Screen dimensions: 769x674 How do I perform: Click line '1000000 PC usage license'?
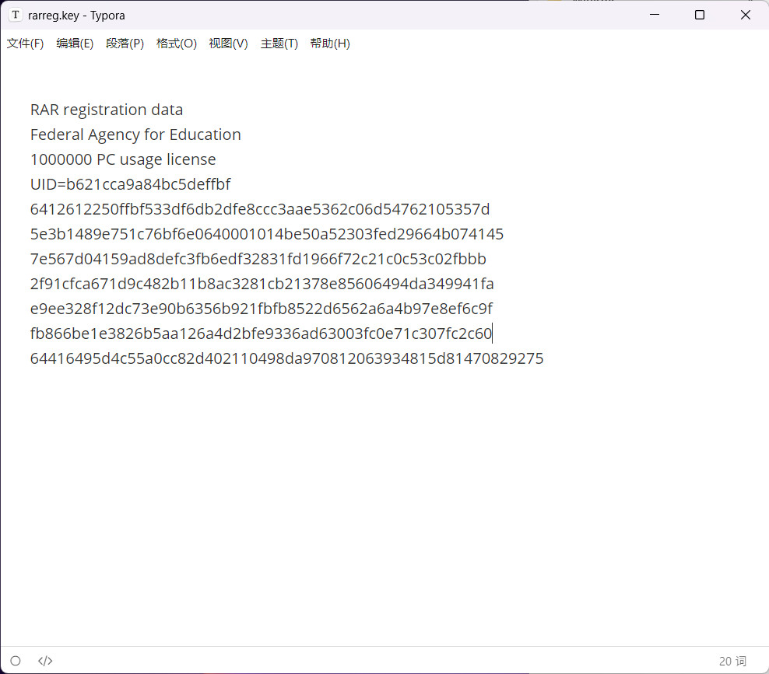pos(123,159)
